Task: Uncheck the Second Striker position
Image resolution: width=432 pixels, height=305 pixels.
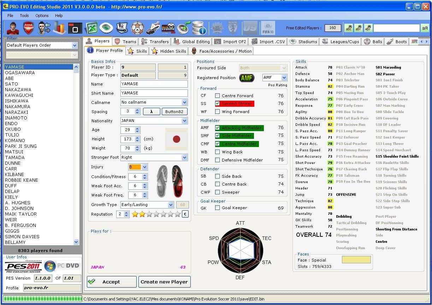Action: (218, 104)
